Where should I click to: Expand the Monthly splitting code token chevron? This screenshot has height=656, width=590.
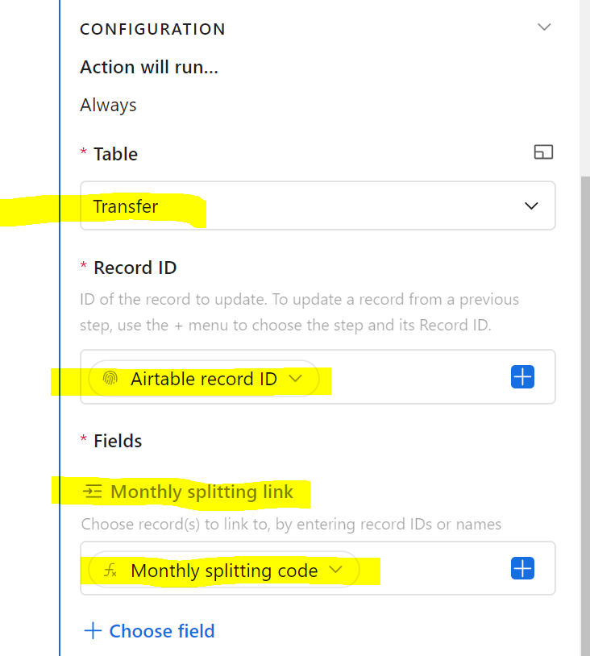(x=335, y=570)
